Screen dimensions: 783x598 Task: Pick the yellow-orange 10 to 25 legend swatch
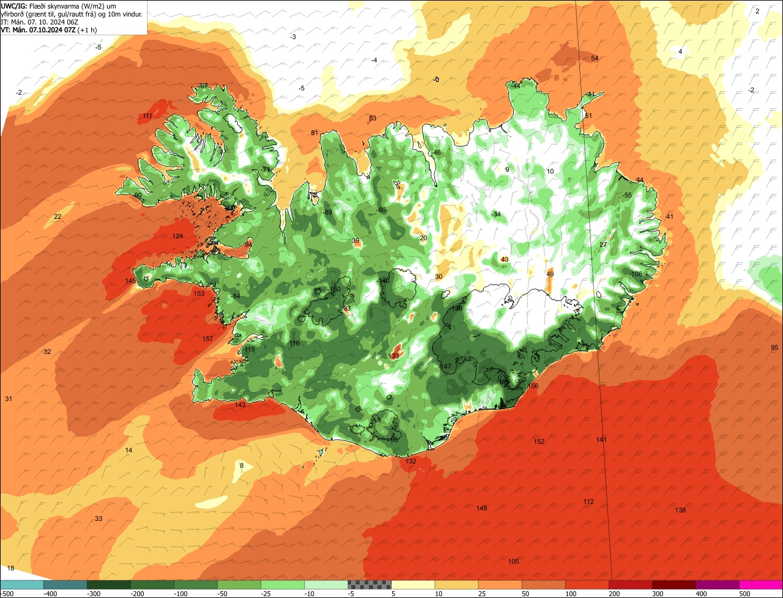point(456,585)
